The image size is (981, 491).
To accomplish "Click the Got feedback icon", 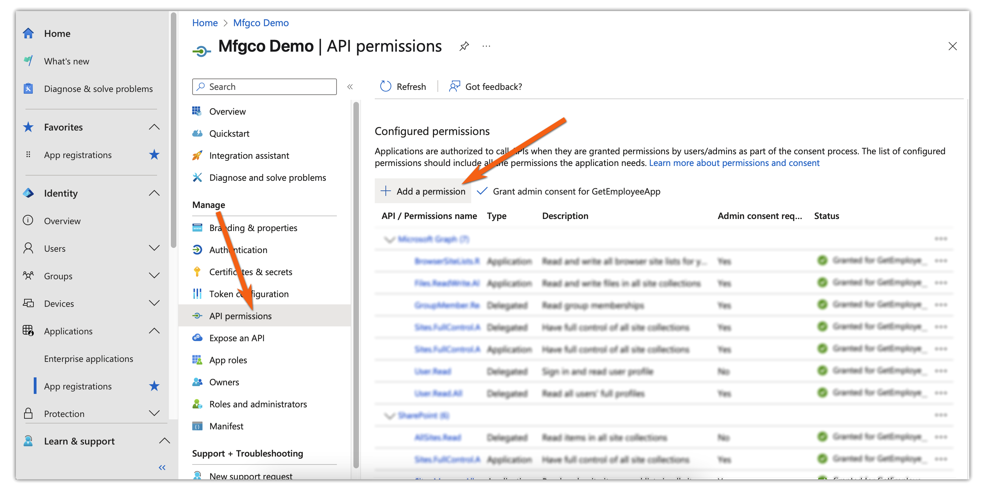I will [x=454, y=86].
